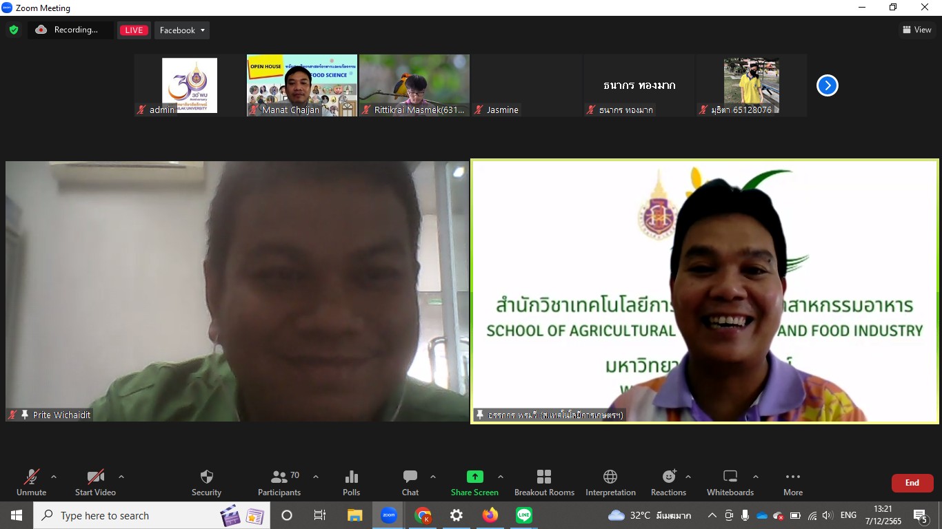942x529 pixels.
Task: Click the red End meeting button
Action: click(x=912, y=483)
